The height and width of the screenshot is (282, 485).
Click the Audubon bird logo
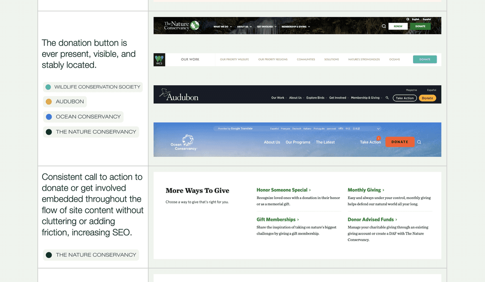point(179,95)
